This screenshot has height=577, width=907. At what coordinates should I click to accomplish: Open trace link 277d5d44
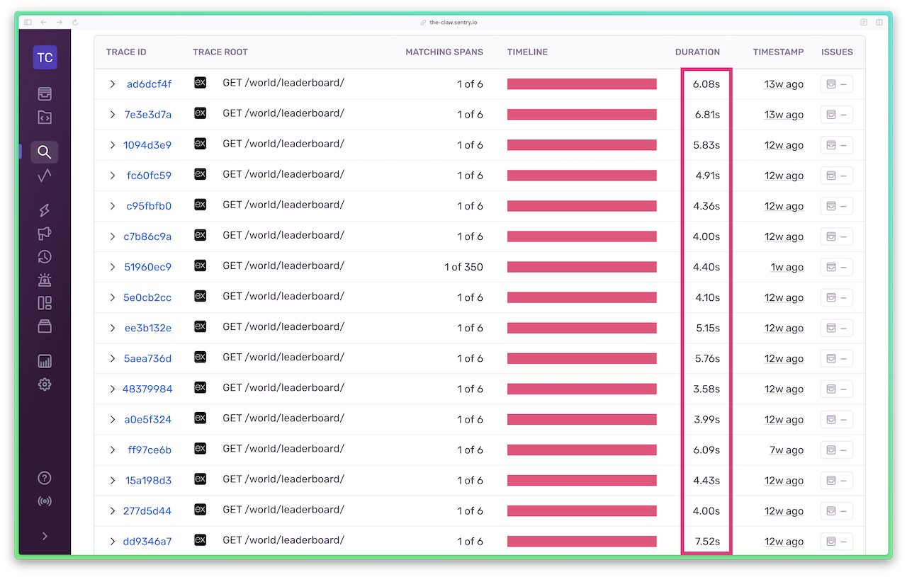147,510
